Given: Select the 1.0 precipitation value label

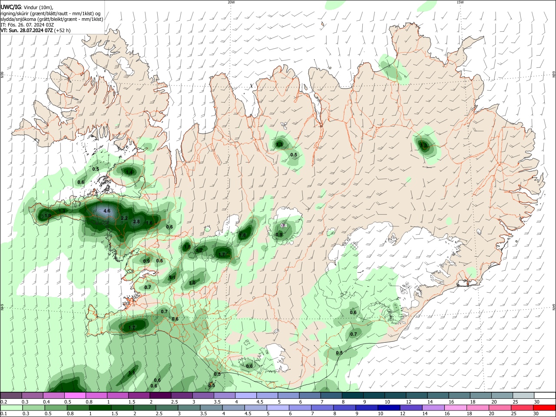Looking at the screenshot, I should (192, 283).
